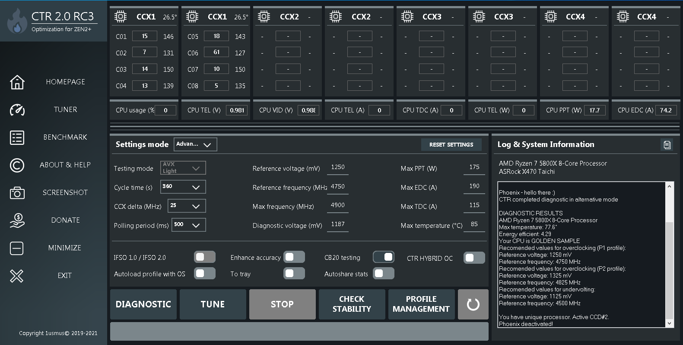Start tuning with TUNE button

click(213, 304)
